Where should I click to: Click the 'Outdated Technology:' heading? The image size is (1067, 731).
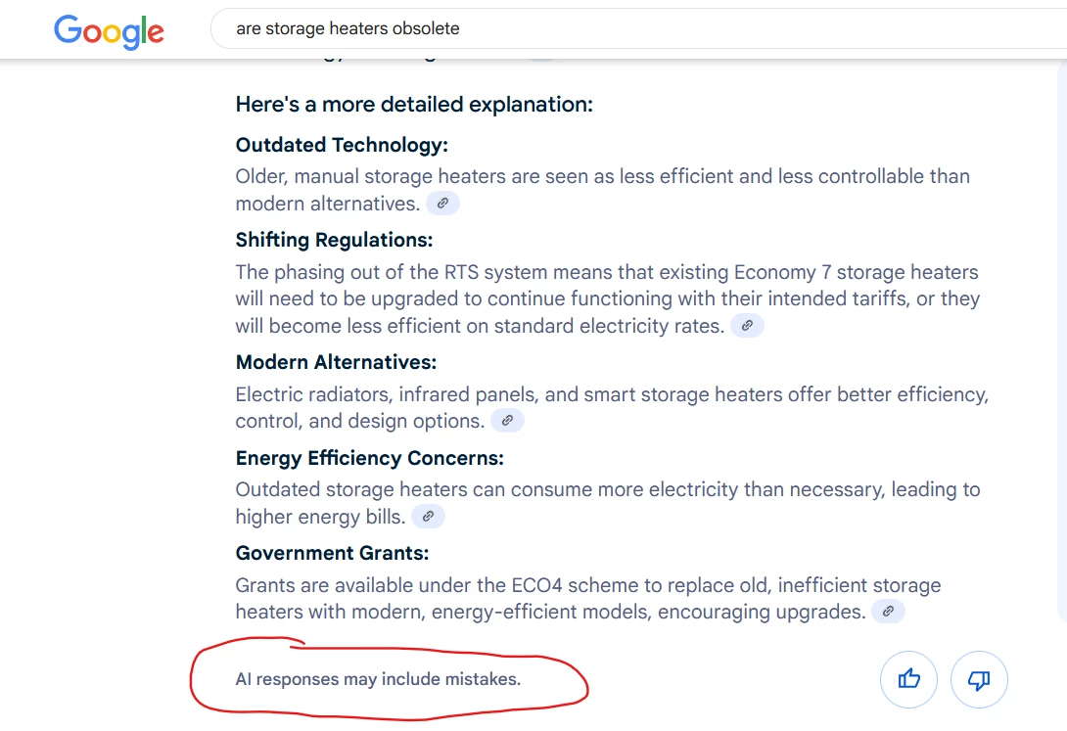click(342, 145)
